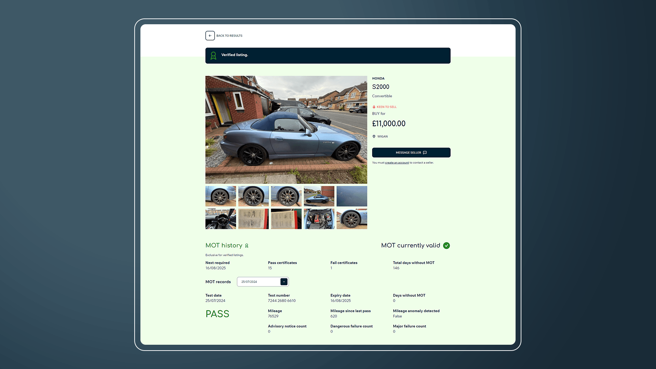Click the PASS result text

pyautogui.click(x=217, y=314)
